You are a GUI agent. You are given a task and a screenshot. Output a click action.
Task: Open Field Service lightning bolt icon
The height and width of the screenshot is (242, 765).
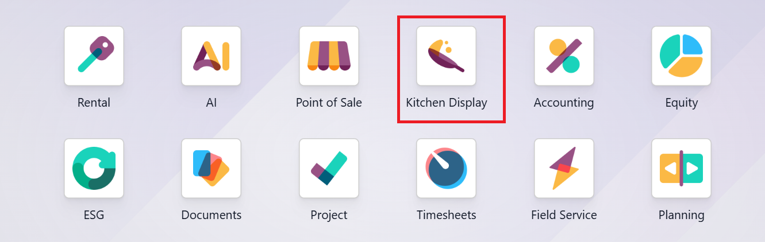(x=564, y=168)
